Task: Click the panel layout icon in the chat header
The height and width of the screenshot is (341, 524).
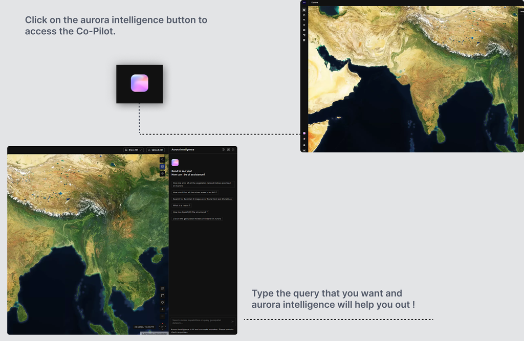Action: 233,150
